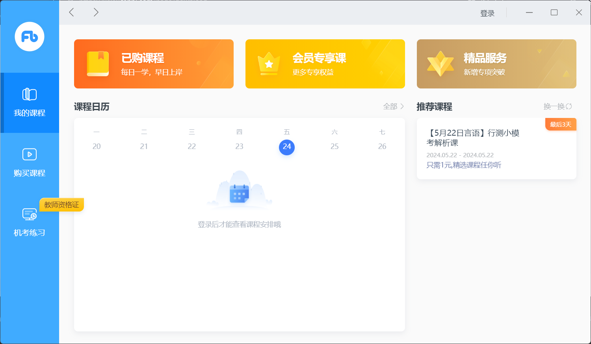Click the book icon on 已购课程

point(98,64)
